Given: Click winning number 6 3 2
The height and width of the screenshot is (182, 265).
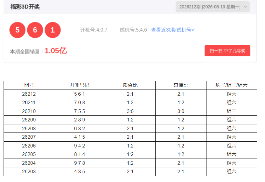Looking at the screenshot, I should click(79, 129).
